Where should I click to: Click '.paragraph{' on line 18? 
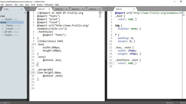tap(45, 69)
